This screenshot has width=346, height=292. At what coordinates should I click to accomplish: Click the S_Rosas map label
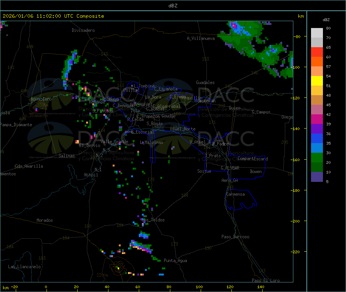(155, 124)
